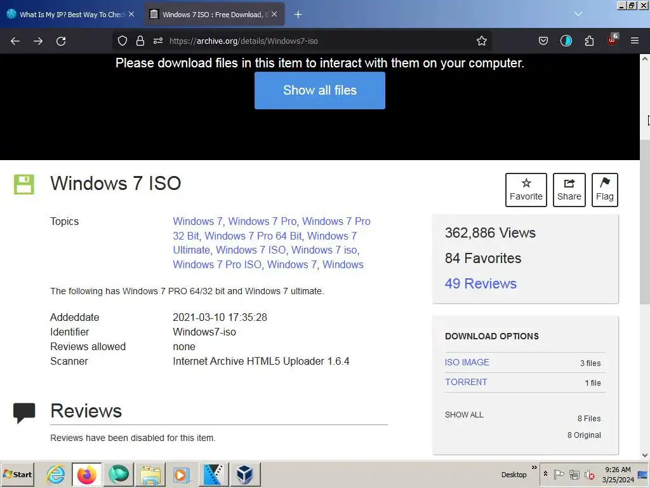Open the 49 Reviews link
The height and width of the screenshot is (488, 650).
481,283
